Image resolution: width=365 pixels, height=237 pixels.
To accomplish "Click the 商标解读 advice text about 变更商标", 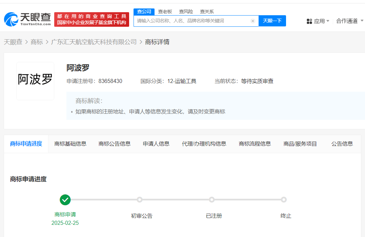I will (150, 112).
